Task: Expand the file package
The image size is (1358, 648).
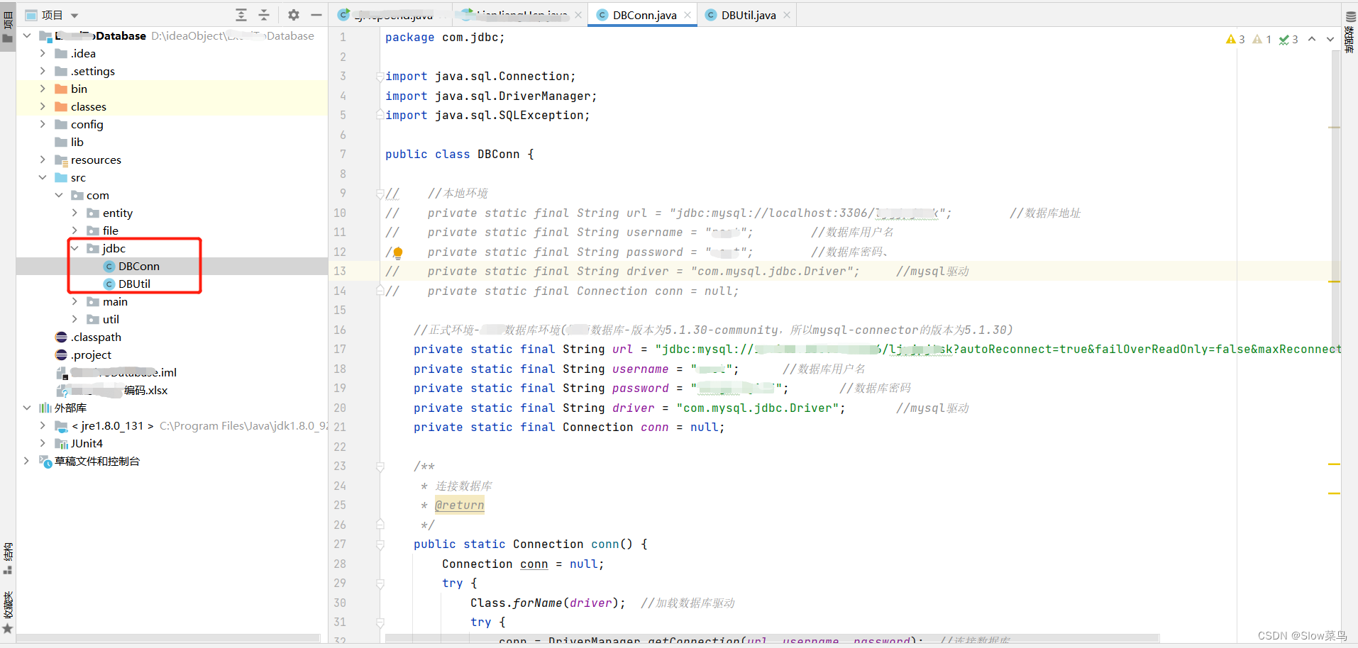Action: tap(74, 230)
